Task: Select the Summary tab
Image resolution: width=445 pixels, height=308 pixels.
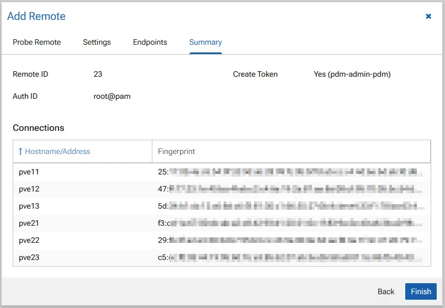Action: point(205,43)
